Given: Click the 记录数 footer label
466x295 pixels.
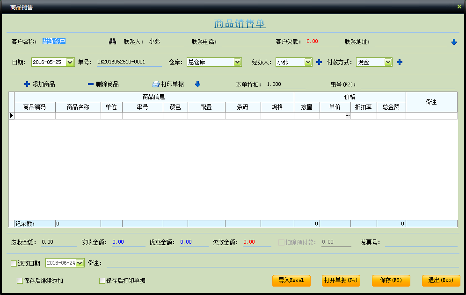Looking at the screenshot, I should pyautogui.click(x=25, y=224).
